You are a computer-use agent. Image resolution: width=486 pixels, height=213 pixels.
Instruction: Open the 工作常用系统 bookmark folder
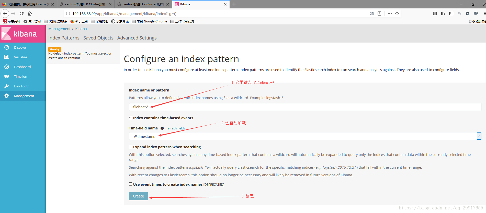tap(182, 21)
